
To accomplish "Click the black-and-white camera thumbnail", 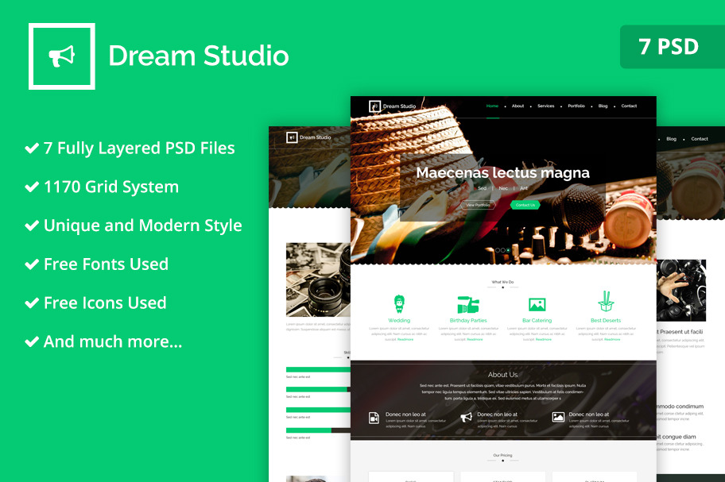I will click(x=317, y=280).
